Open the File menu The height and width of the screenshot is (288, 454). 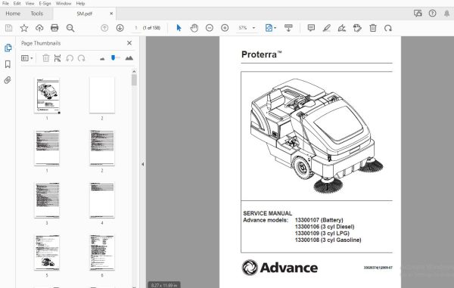(x=5, y=4)
